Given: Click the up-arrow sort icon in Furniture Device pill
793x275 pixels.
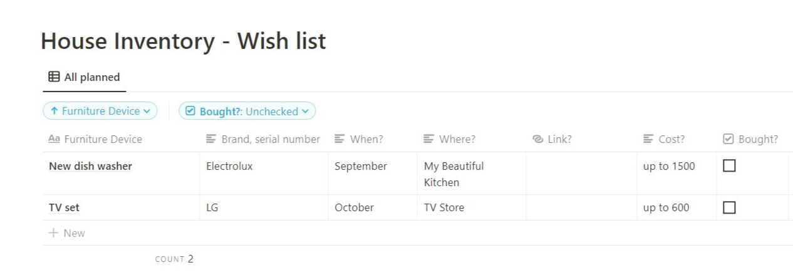Looking at the screenshot, I should click(54, 111).
